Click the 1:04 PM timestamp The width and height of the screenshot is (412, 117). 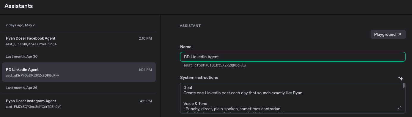click(145, 70)
